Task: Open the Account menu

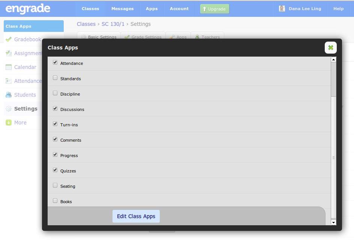Action: [179, 9]
